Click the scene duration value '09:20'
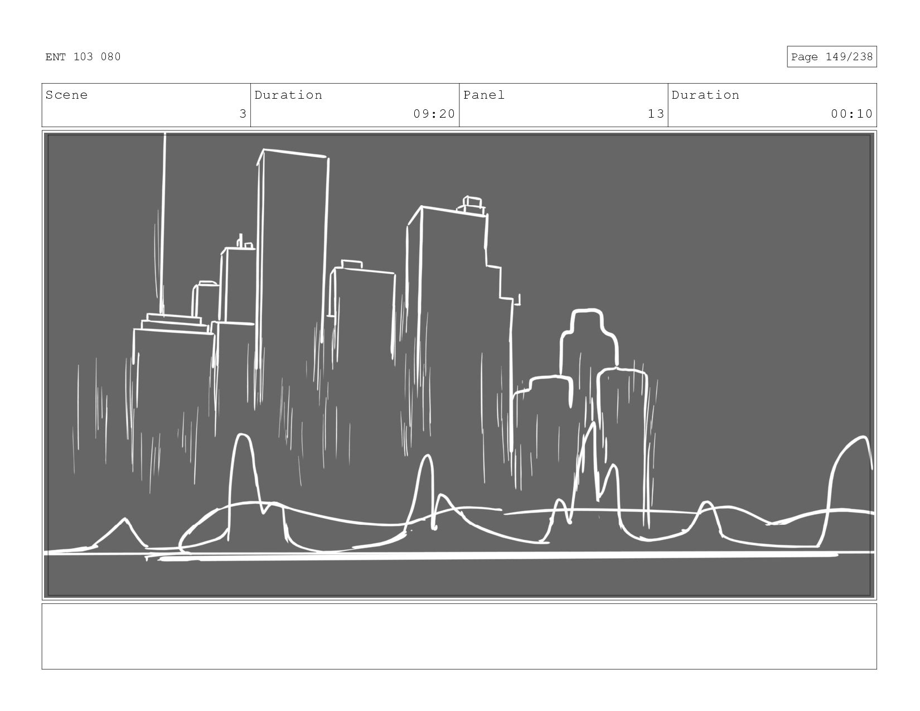Image resolution: width=920 pixels, height=711 pixels. [434, 114]
